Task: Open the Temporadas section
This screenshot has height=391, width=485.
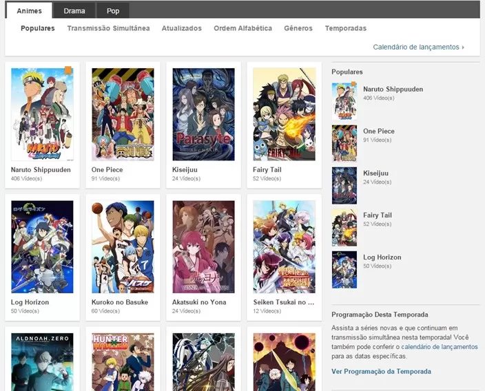Action: click(x=345, y=28)
